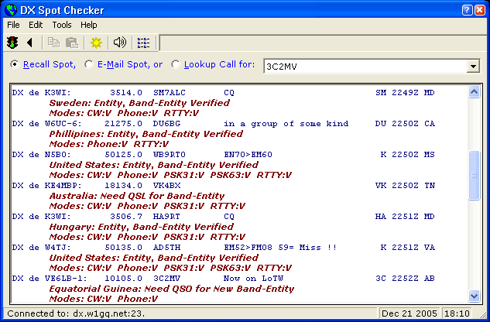Click the 3C2MV callsign input field
This screenshot has width=490, height=322.
[x=365, y=67]
